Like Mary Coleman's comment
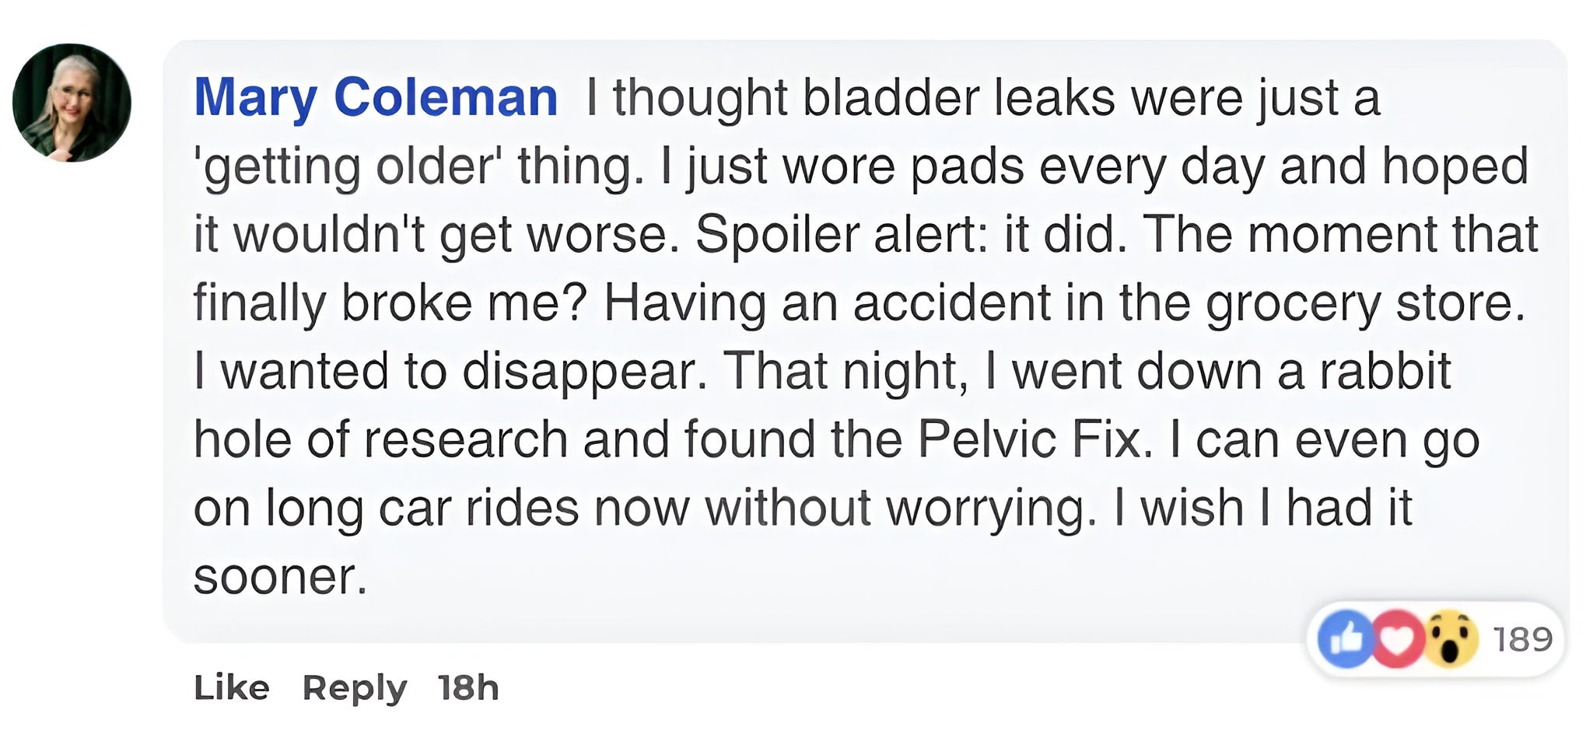The image size is (1593, 734). pos(231,687)
